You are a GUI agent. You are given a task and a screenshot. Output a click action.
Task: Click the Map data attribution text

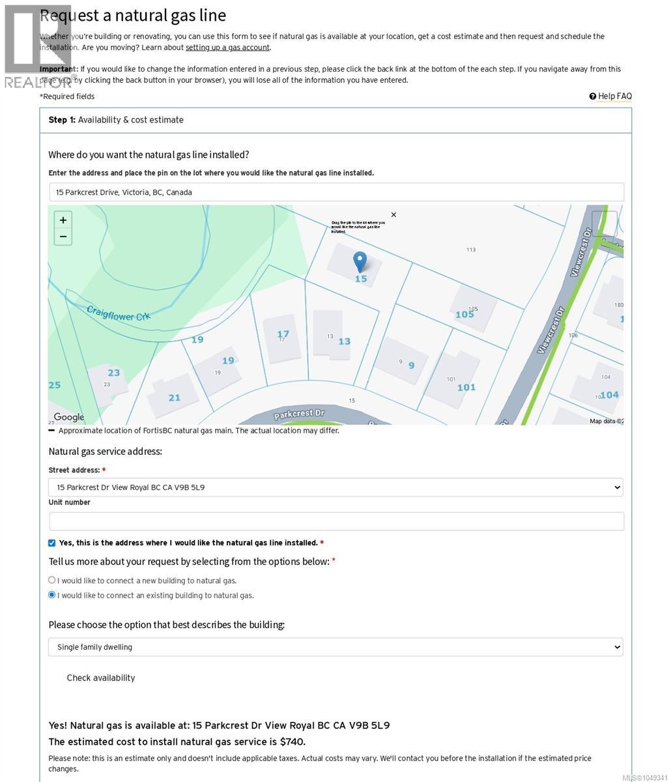click(x=607, y=421)
